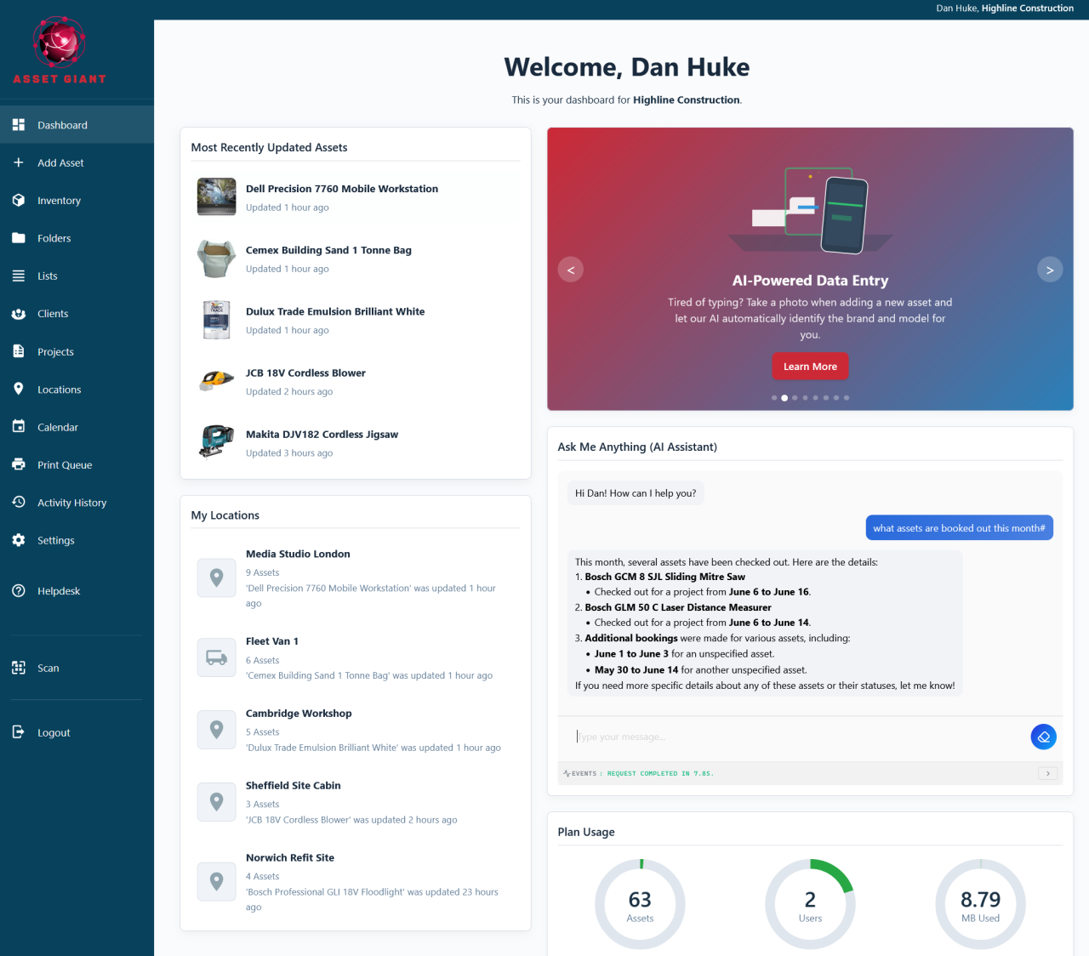1089x956 pixels.
Task: Open the Helpdesk menu item
Action: pyautogui.click(x=77, y=591)
